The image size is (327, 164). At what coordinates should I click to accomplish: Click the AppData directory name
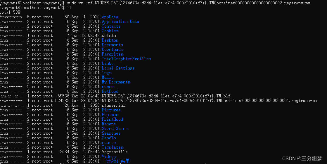(x=110, y=17)
